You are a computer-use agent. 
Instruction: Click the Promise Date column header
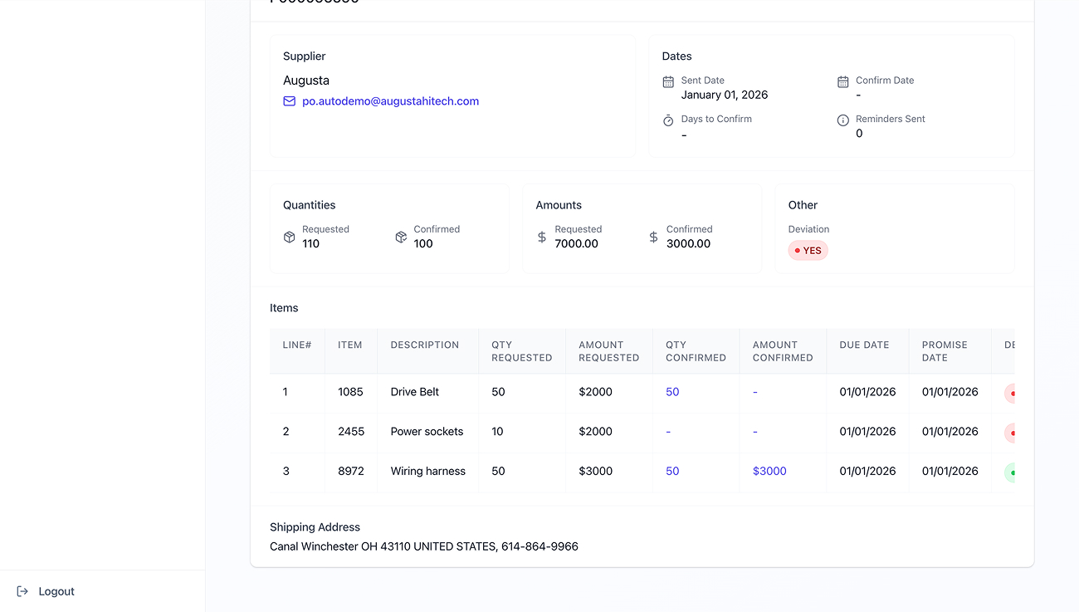[x=945, y=351]
